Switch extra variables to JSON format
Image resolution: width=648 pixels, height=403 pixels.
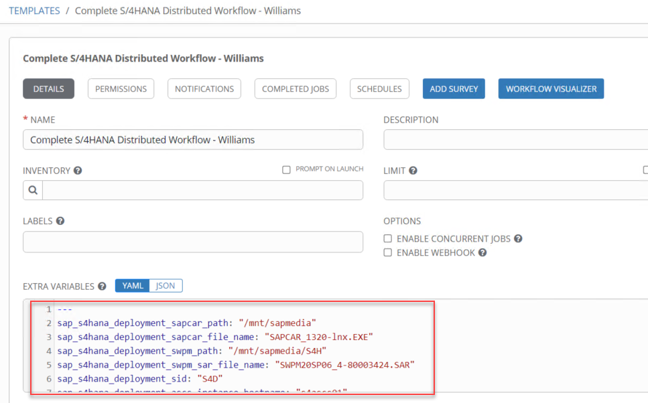coord(166,286)
